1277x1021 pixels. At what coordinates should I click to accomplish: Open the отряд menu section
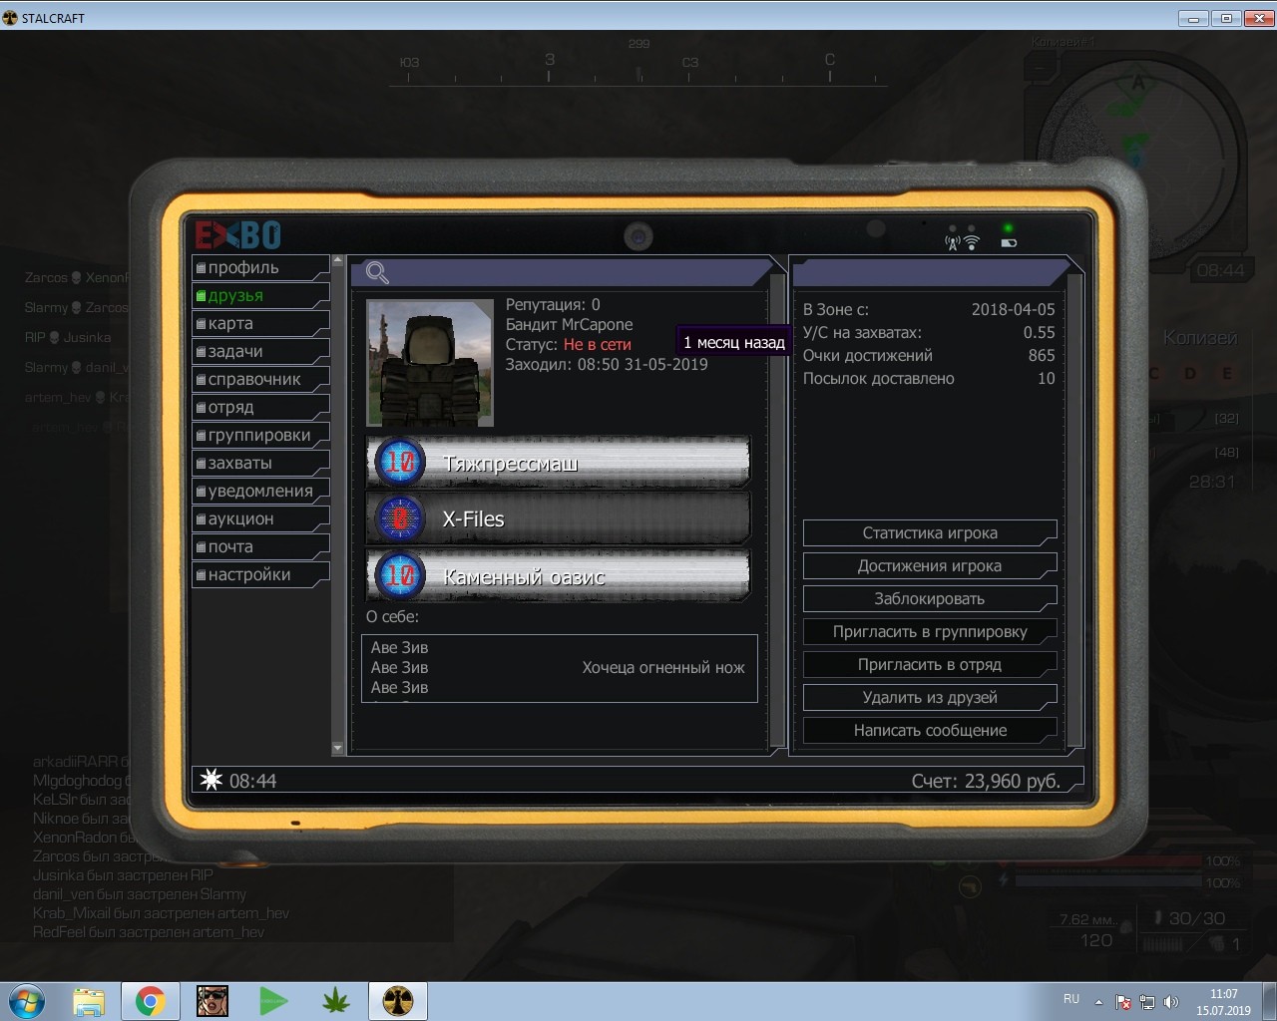coord(260,408)
